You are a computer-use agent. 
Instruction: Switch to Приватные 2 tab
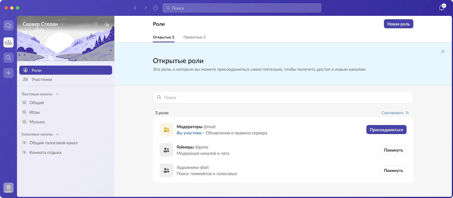(x=195, y=37)
